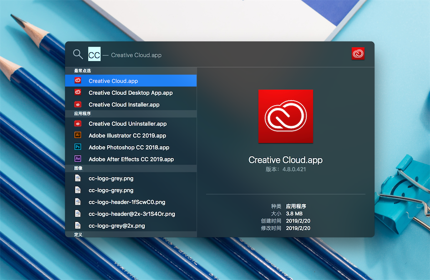Click the "Creative Cloud.app" autocomplete suggestion in the search bar
Viewport: 430px width, 280px height.
(x=137, y=55)
